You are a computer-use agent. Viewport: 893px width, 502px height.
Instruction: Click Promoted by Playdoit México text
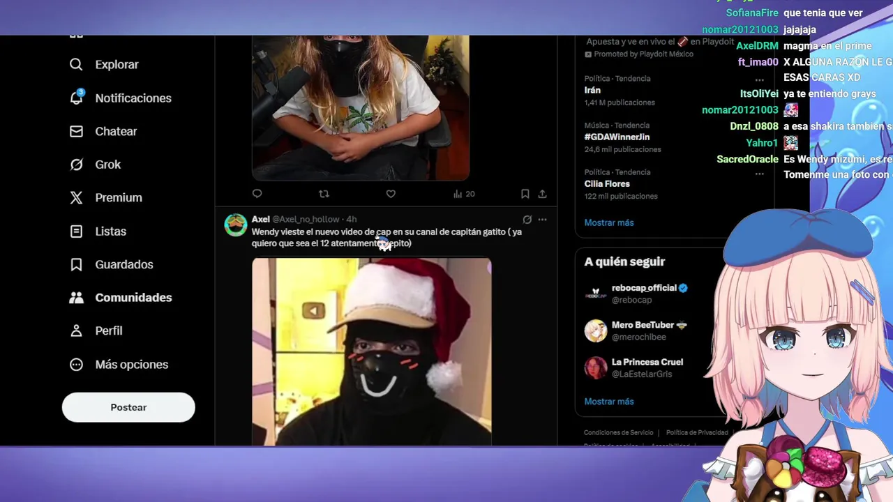(x=644, y=54)
